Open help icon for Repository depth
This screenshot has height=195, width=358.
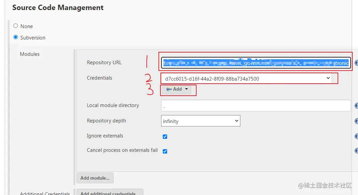pyautogui.click(x=356, y=121)
